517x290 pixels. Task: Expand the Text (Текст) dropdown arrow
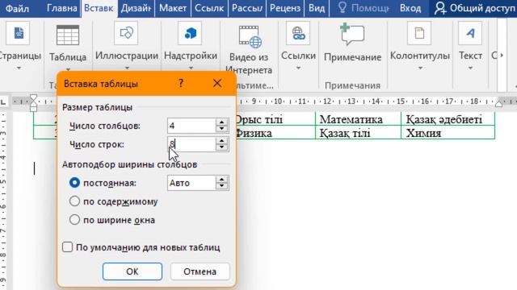(x=470, y=68)
